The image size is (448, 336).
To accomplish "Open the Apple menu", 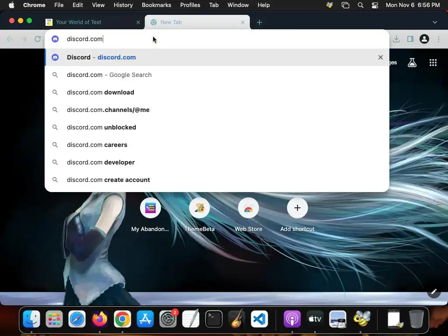I will (x=11, y=5).
